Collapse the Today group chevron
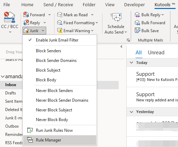 click(x=131, y=63)
